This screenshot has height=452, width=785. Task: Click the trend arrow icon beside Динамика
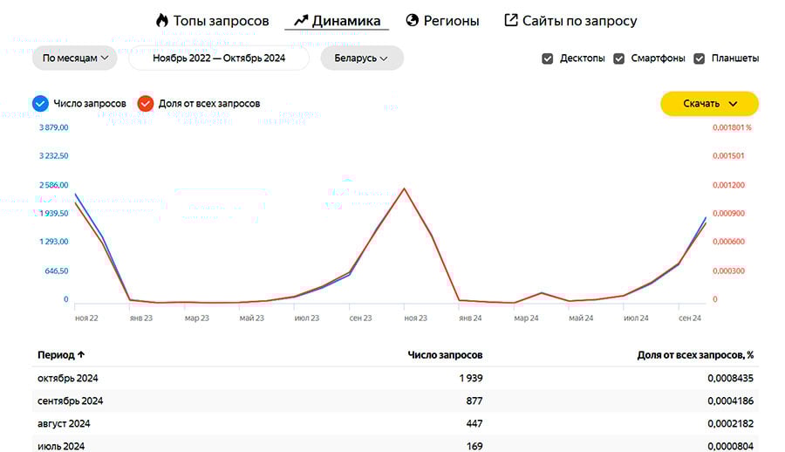click(x=301, y=21)
